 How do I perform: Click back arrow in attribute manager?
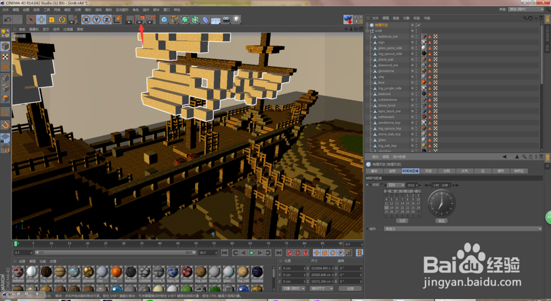click(505, 157)
